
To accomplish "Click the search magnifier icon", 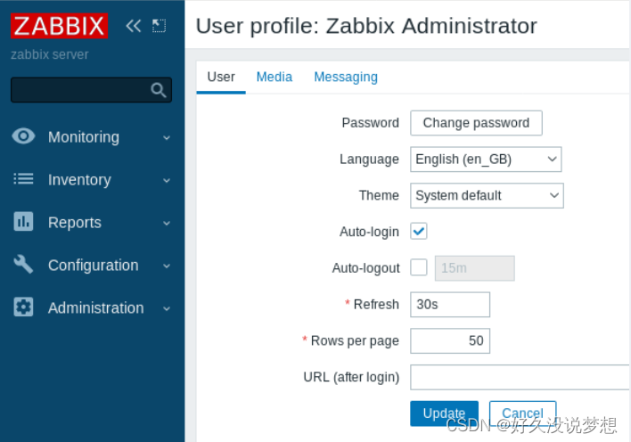I will click(158, 90).
